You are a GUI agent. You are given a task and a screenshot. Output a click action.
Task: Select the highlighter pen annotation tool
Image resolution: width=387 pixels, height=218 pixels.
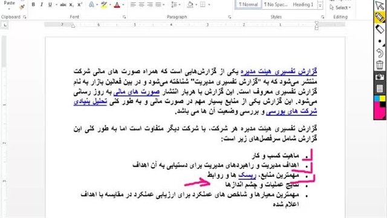380,18
